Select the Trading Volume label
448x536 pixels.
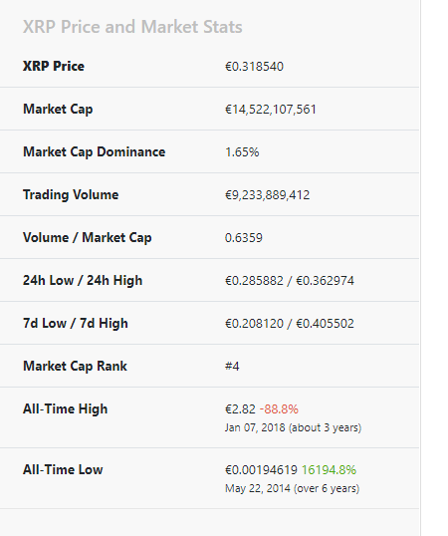pyautogui.click(x=71, y=195)
